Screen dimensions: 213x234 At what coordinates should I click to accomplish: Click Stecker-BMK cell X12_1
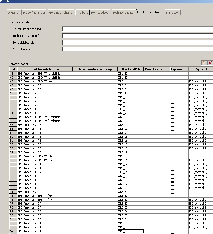coord(131,81)
